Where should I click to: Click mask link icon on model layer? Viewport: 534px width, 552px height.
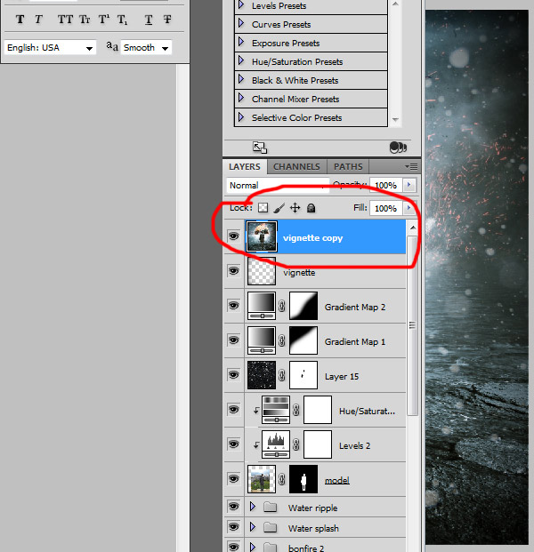(281, 479)
